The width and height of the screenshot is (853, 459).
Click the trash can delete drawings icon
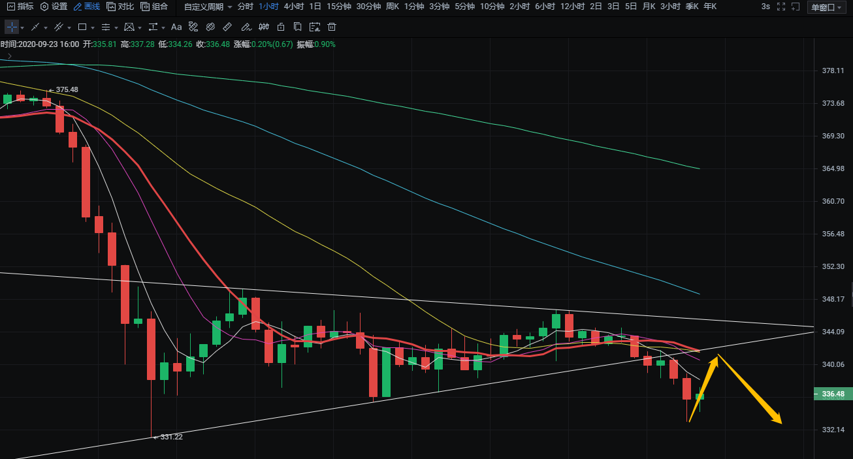pos(332,27)
